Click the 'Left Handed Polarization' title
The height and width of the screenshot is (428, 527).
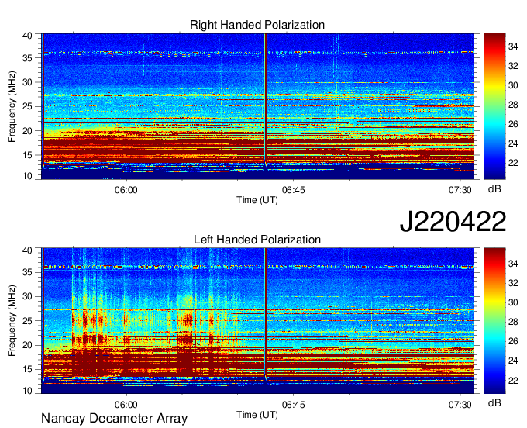tap(257, 240)
